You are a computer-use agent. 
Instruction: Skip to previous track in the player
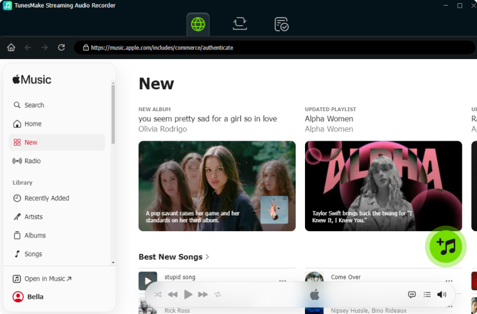coord(173,295)
